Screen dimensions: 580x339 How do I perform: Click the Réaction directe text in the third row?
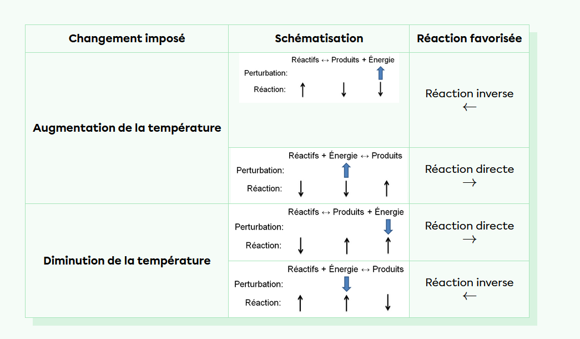[x=470, y=226]
